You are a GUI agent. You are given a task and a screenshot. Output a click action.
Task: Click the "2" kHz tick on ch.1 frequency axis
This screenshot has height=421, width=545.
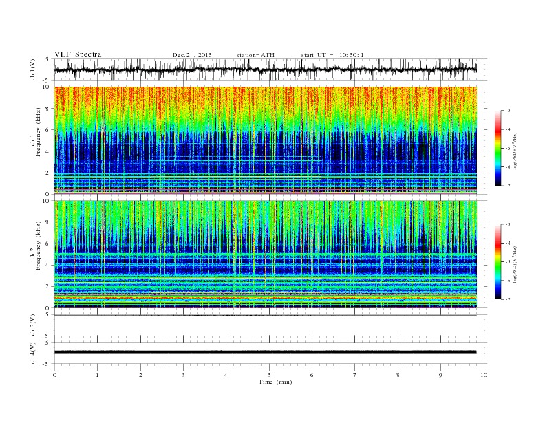click(x=47, y=173)
